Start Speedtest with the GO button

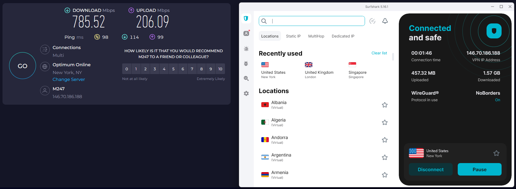click(x=23, y=66)
